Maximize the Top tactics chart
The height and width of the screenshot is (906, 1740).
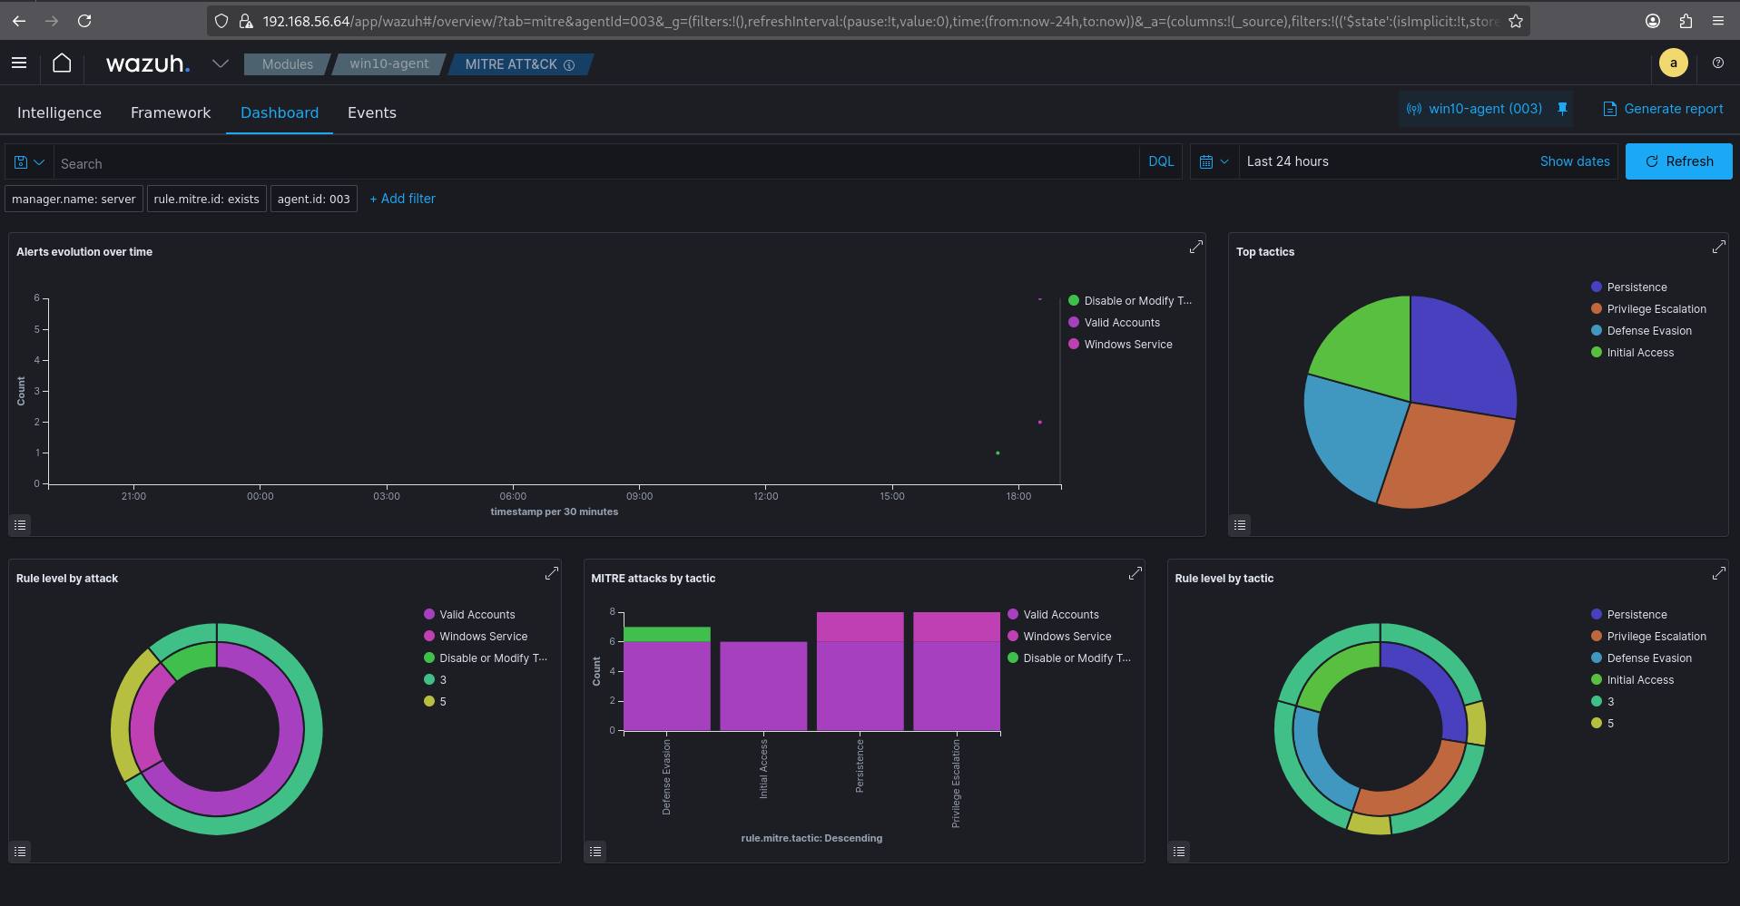1718,247
